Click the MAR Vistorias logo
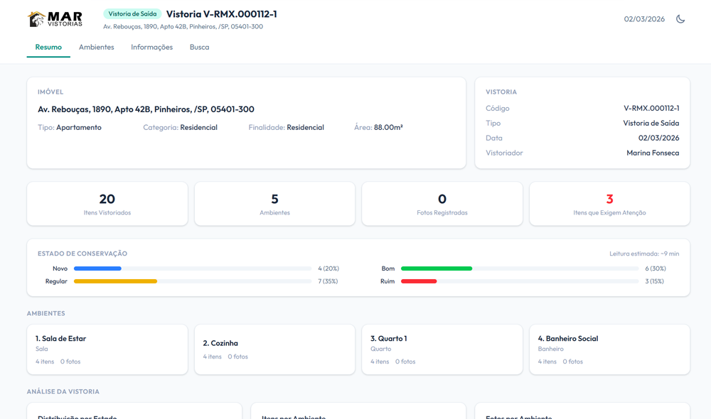711x419 pixels. click(x=55, y=19)
